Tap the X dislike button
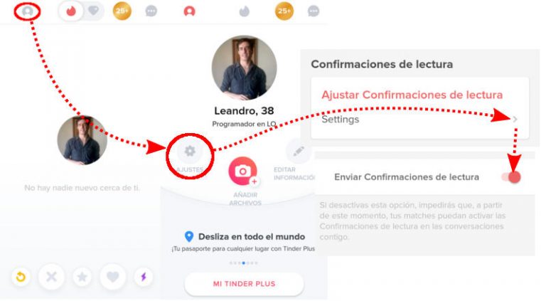 coord(51,277)
